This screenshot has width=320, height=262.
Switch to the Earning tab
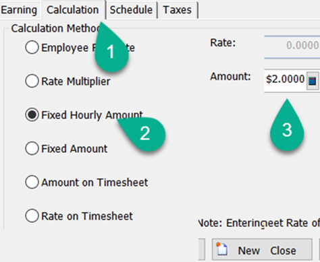19,10
